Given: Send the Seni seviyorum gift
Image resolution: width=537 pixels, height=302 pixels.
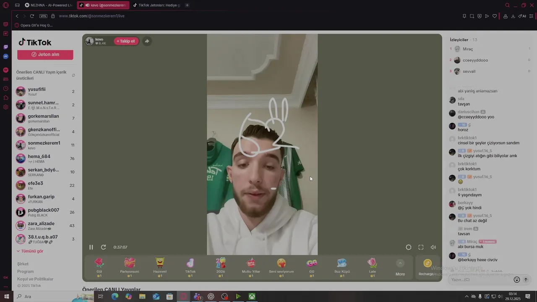Looking at the screenshot, I should [x=282, y=267].
